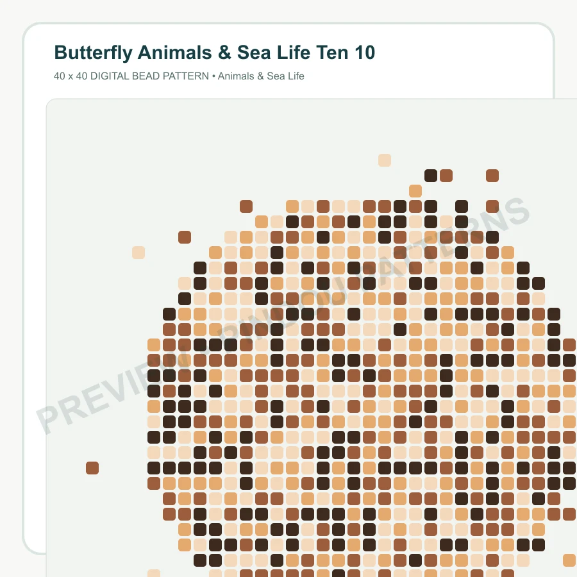
Task: Select the pale bead at bottom left of preview
Action: tap(154, 573)
